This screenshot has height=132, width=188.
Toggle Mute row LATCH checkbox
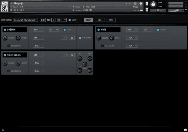tap(158, 30)
